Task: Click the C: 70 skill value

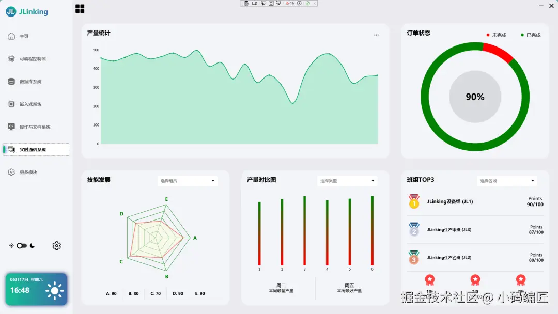Action: point(156,294)
